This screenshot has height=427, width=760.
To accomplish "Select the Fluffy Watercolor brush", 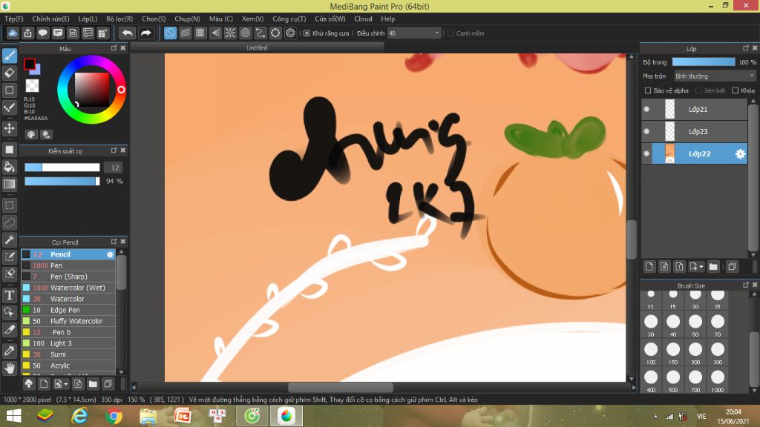I will click(x=68, y=321).
